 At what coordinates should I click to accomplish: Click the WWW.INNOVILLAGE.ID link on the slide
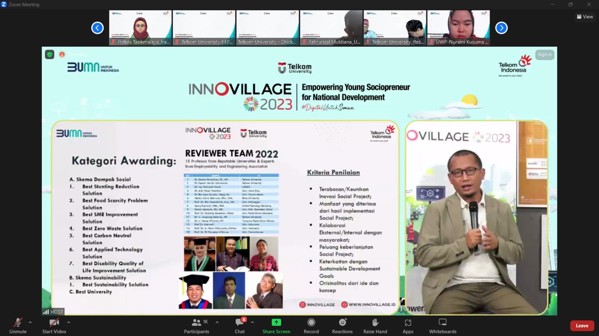tap(368, 305)
